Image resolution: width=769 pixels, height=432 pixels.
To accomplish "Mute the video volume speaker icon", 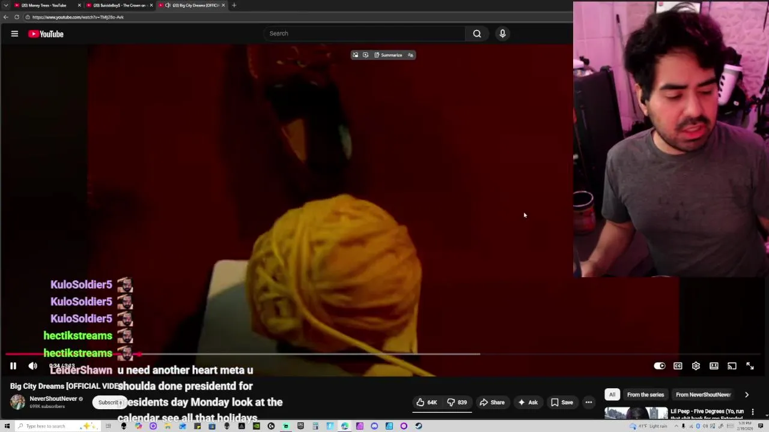I will point(33,366).
